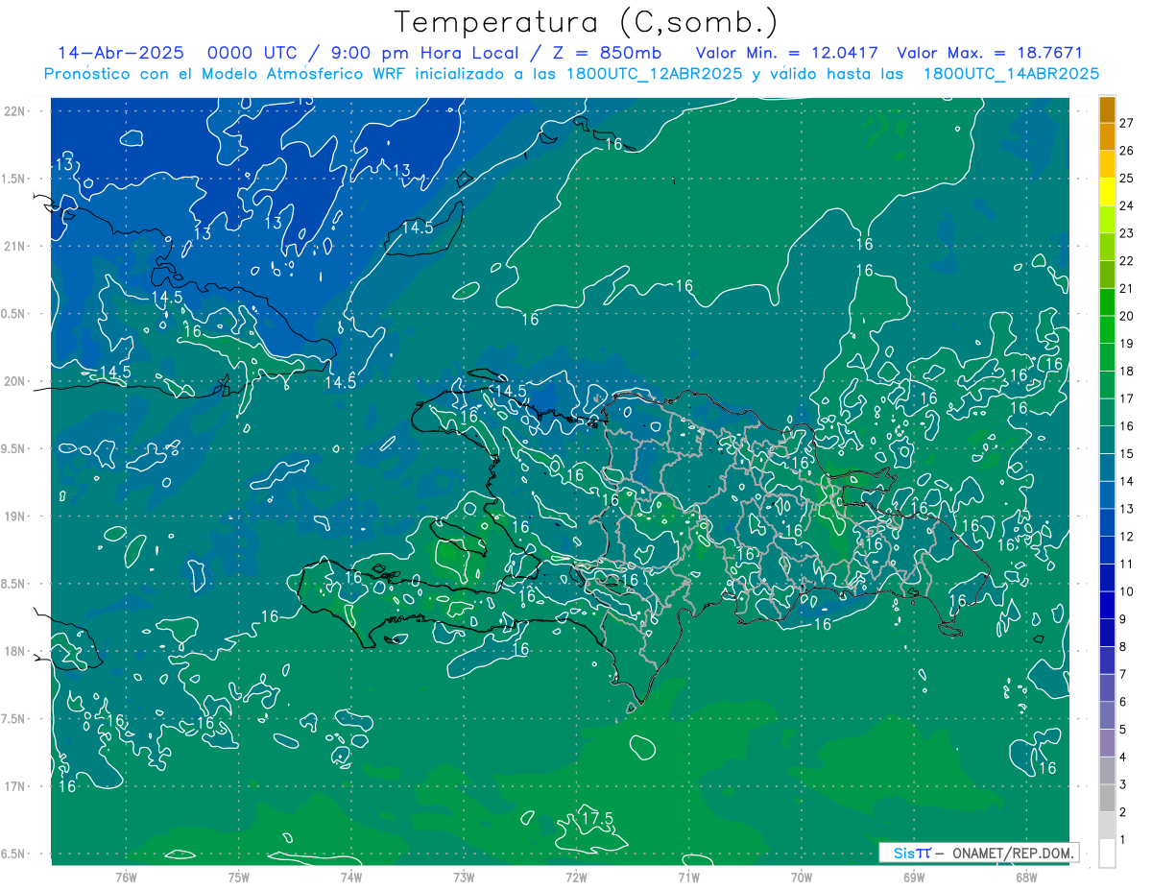
Task: Click legend value '15' on color scale
Action: tap(1127, 454)
